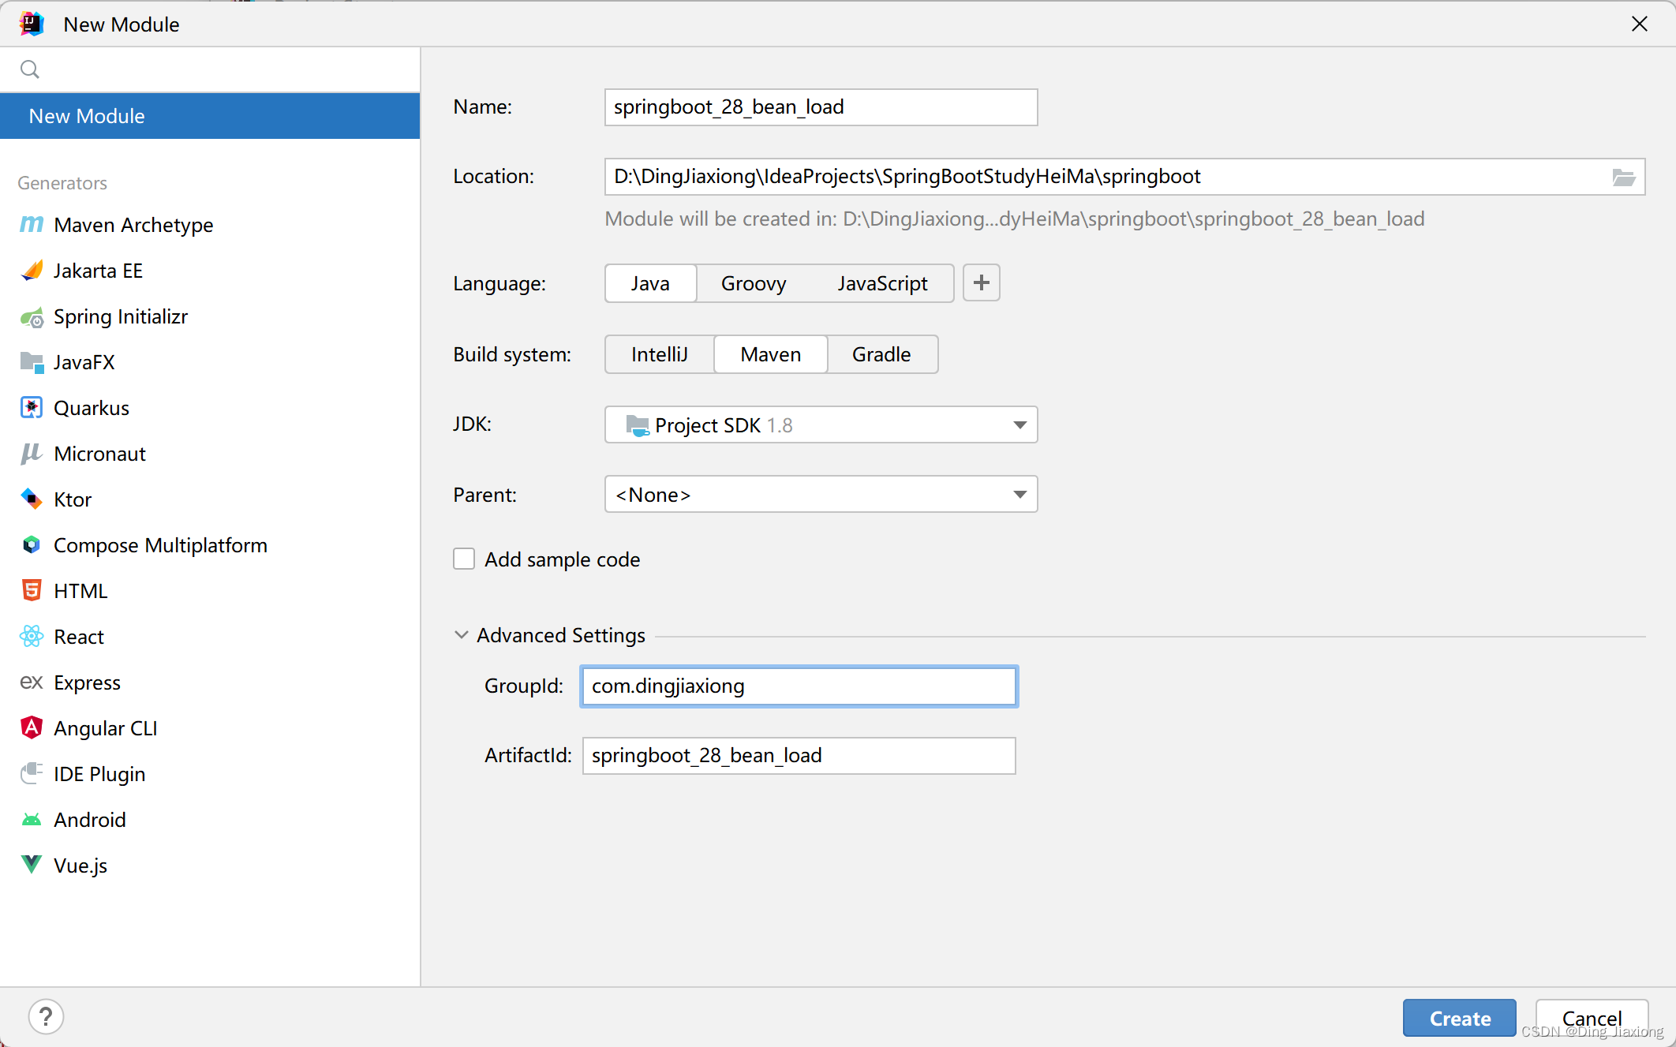Image resolution: width=1676 pixels, height=1047 pixels.
Task: Click the Micronaut mu icon
Action: (32, 454)
